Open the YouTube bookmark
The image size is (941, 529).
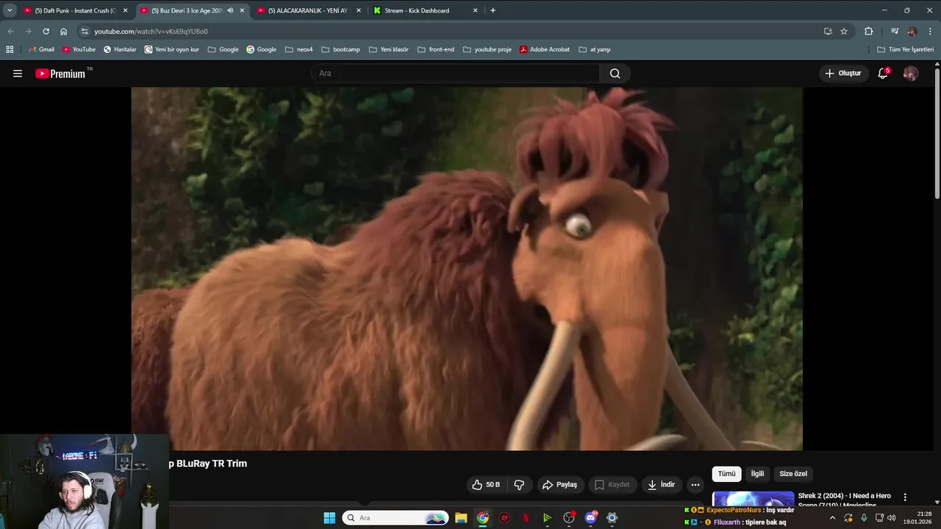[x=79, y=49]
